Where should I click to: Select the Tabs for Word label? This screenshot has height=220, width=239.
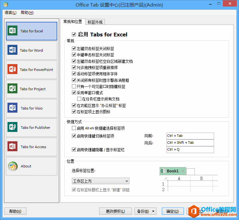coord(31,50)
